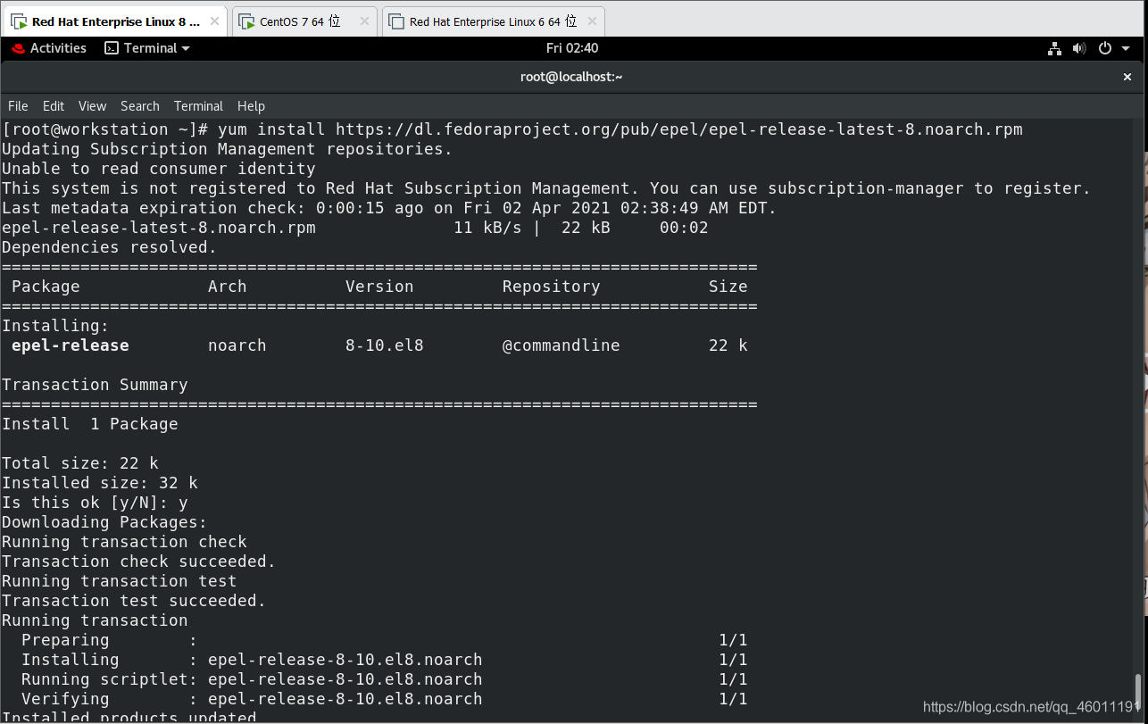Viewport: 1148px width, 724px height.
Task: Click the power icon in system tray
Action: [x=1104, y=48]
